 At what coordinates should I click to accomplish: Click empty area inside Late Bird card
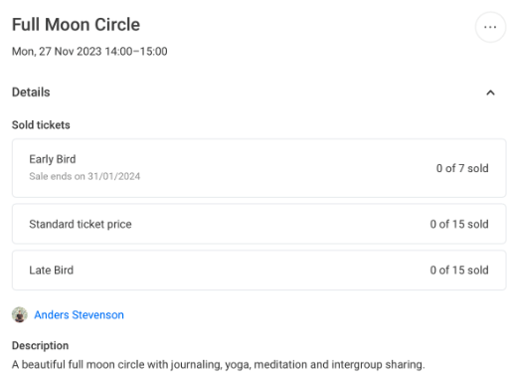pyautogui.click(x=252, y=271)
